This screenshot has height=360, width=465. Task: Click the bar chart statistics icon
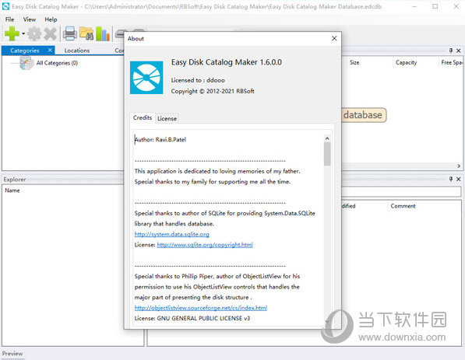point(103,33)
